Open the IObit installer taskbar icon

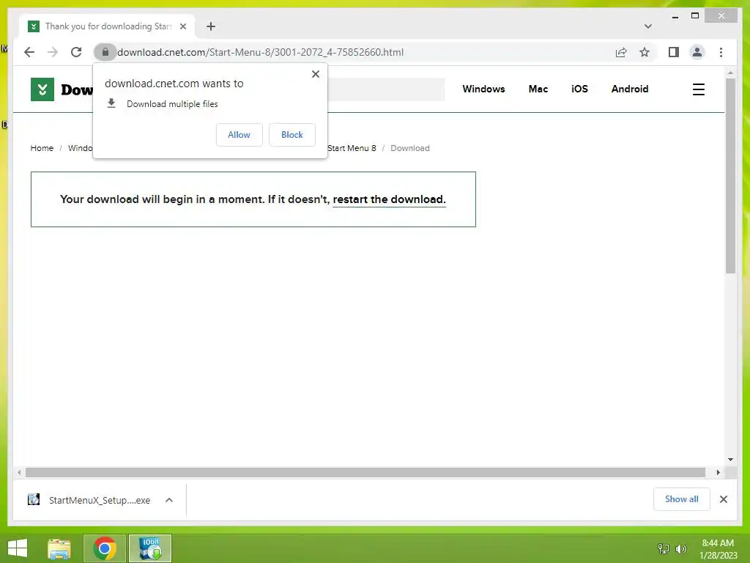click(x=149, y=548)
